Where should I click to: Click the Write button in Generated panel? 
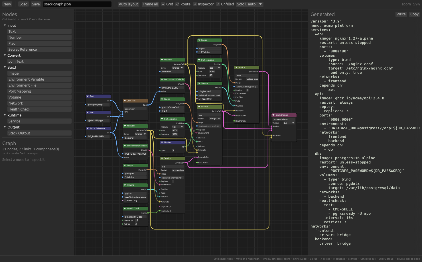click(x=401, y=14)
